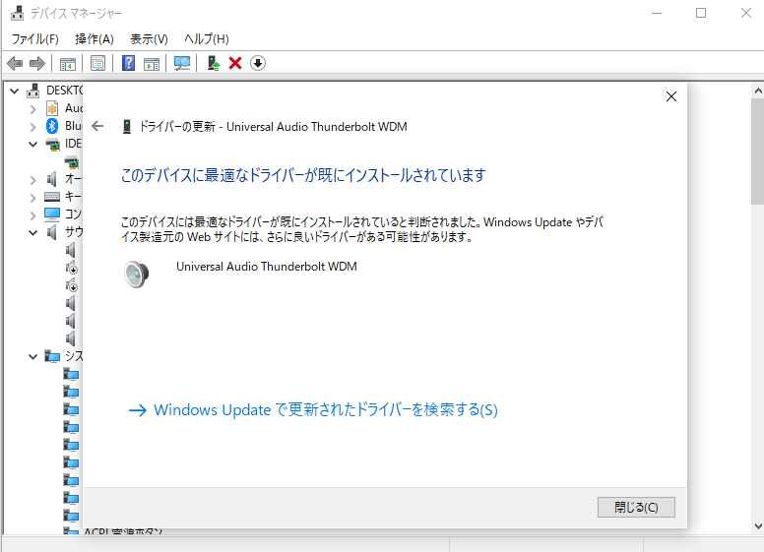Screen dimensions: 764x552
Task: Select the keyboard category icon
Action: pos(52,197)
